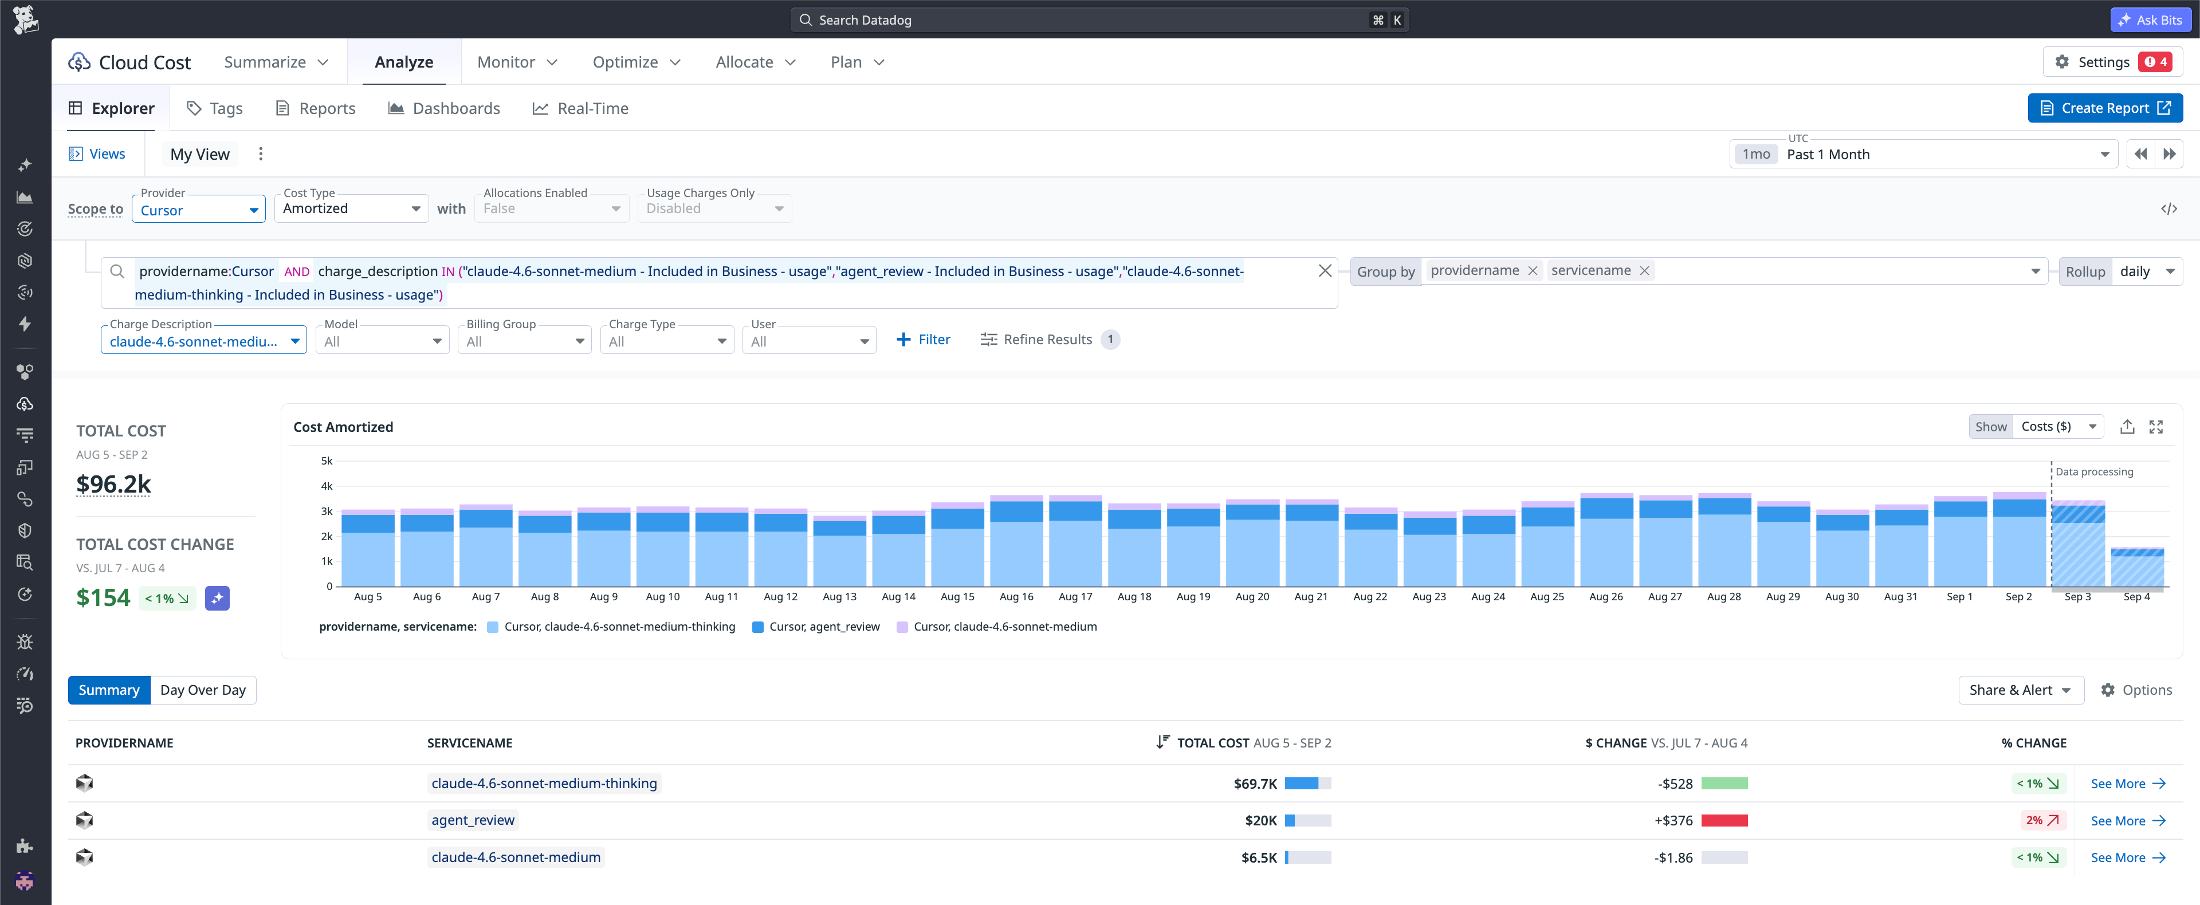Clear the search query with X
Screen dimensions: 2200x905
(x=1325, y=271)
